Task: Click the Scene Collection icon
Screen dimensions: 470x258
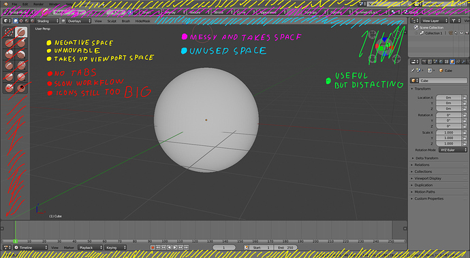Action: tap(416, 27)
